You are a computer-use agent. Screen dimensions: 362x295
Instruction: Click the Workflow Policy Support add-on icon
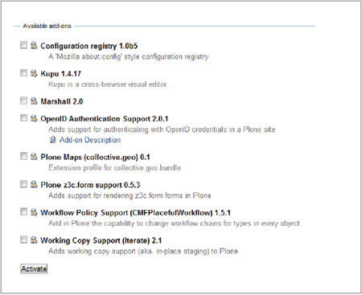34,212
